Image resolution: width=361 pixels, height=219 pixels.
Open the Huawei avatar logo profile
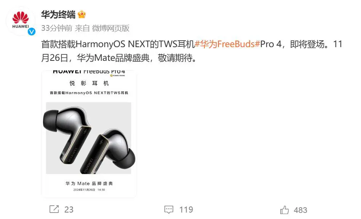(x=21, y=21)
